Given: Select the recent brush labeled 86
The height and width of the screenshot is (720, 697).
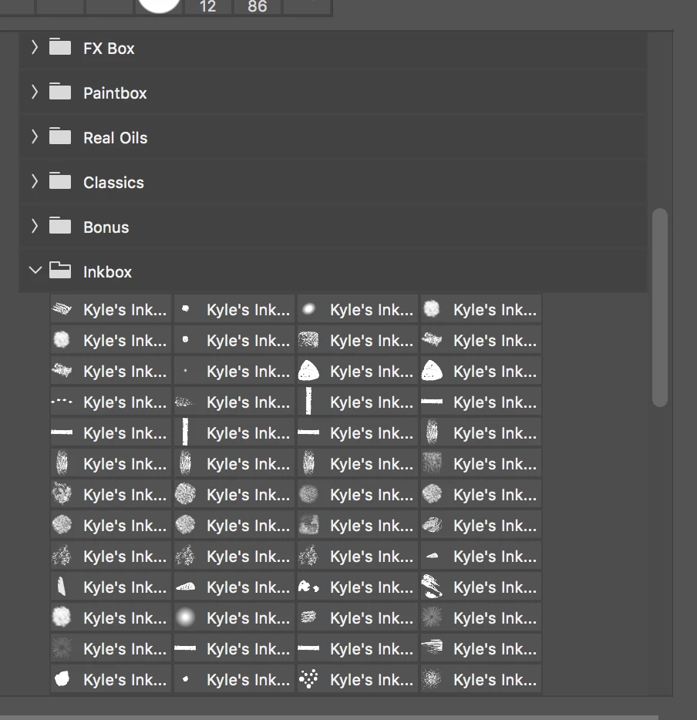Looking at the screenshot, I should coord(258,7).
